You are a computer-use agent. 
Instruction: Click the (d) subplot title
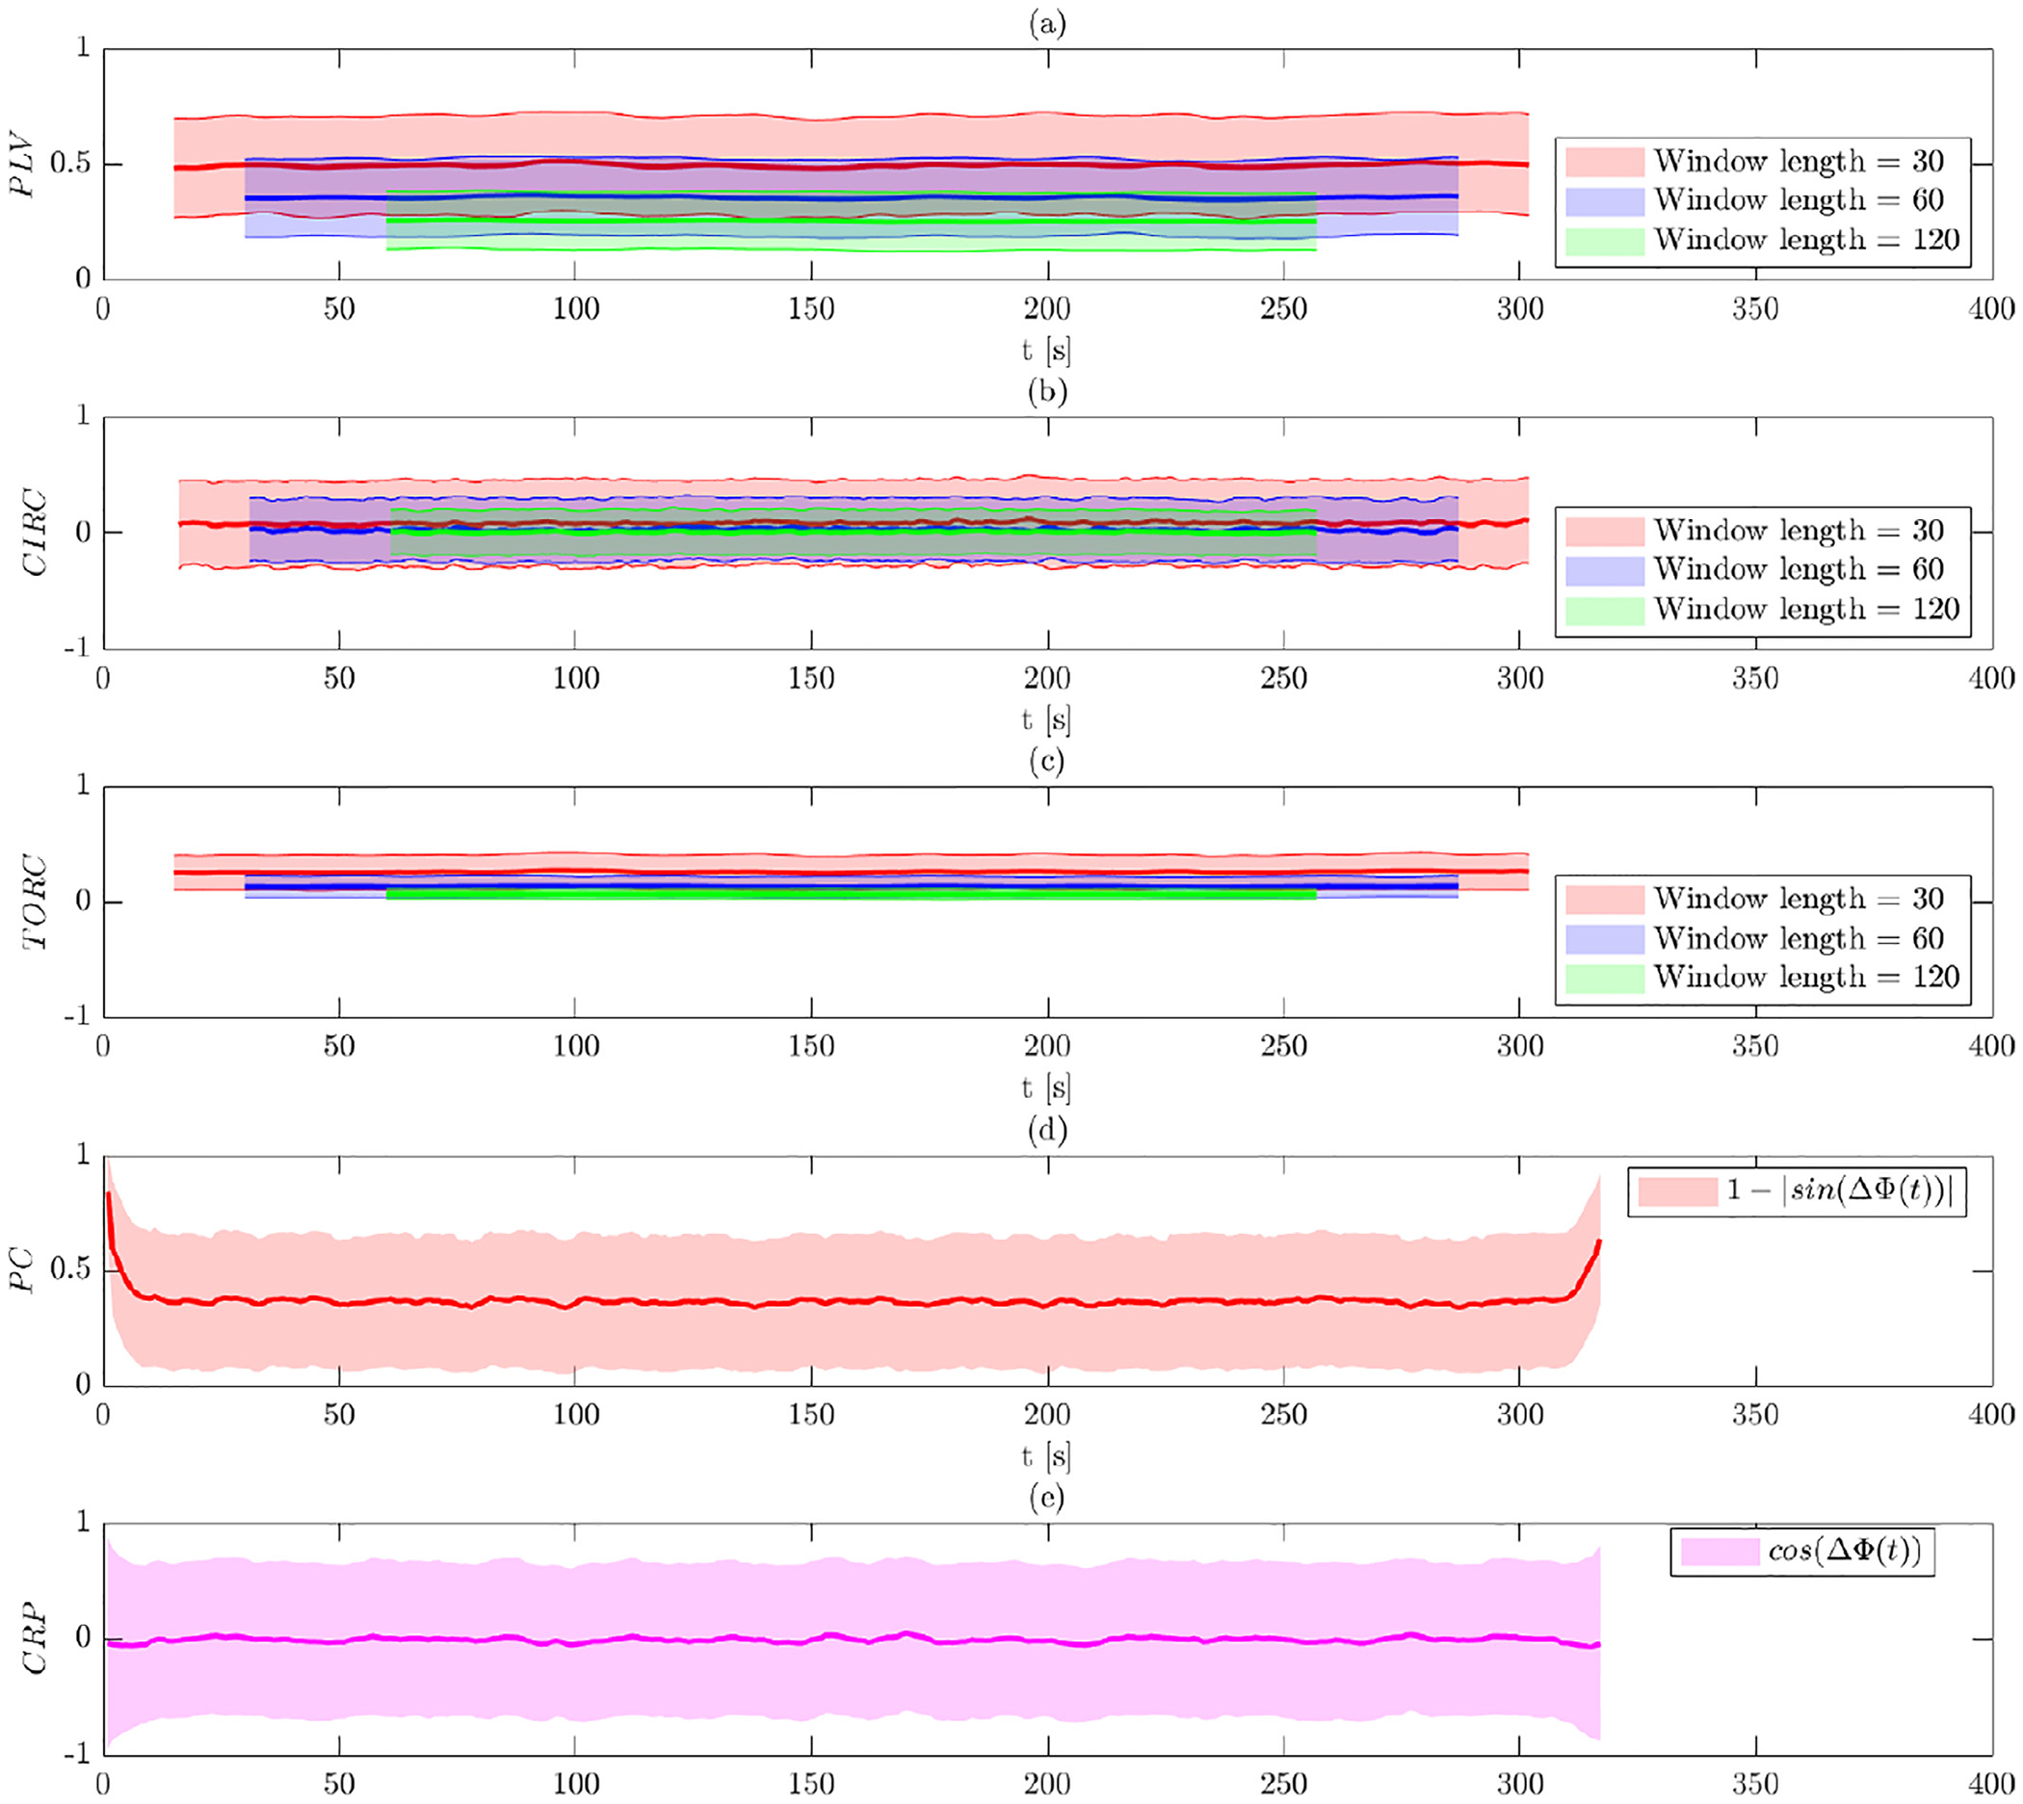pos(1048,1130)
